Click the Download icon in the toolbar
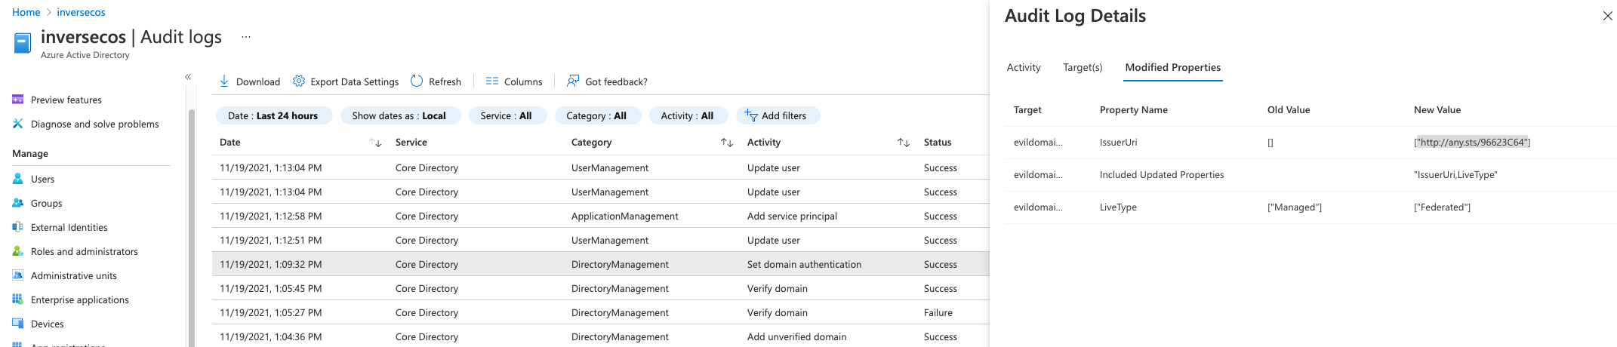This screenshot has height=347, width=1617. (x=224, y=81)
